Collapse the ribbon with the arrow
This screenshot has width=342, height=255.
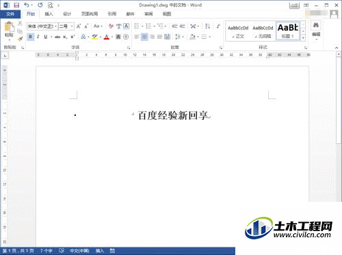pyautogui.click(x=337, y=48)
